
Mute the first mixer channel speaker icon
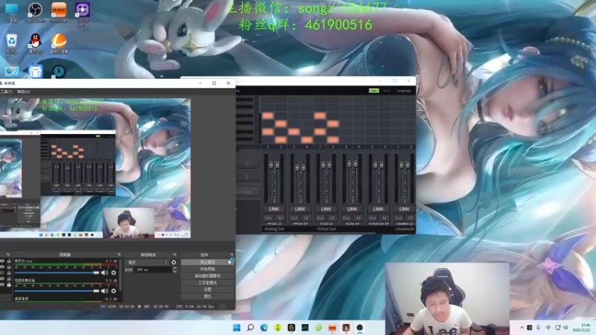104,272
